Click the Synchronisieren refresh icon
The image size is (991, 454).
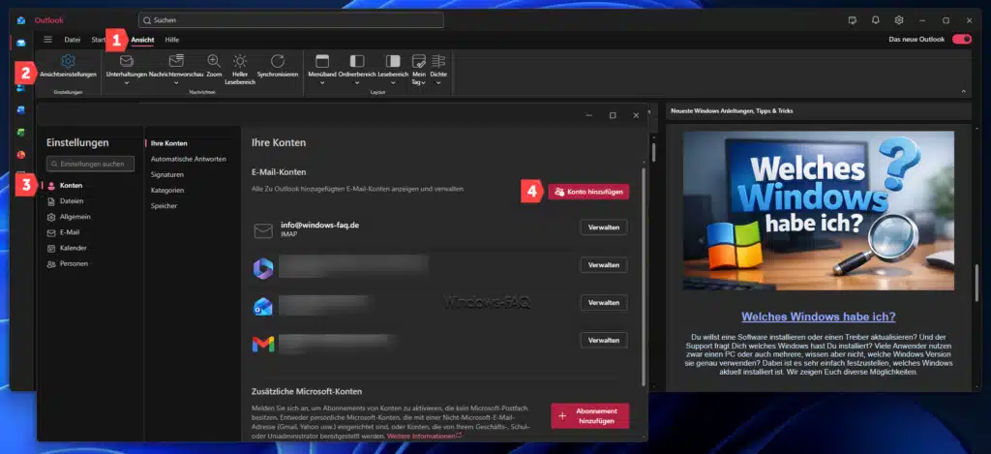(x=278, y=61)
